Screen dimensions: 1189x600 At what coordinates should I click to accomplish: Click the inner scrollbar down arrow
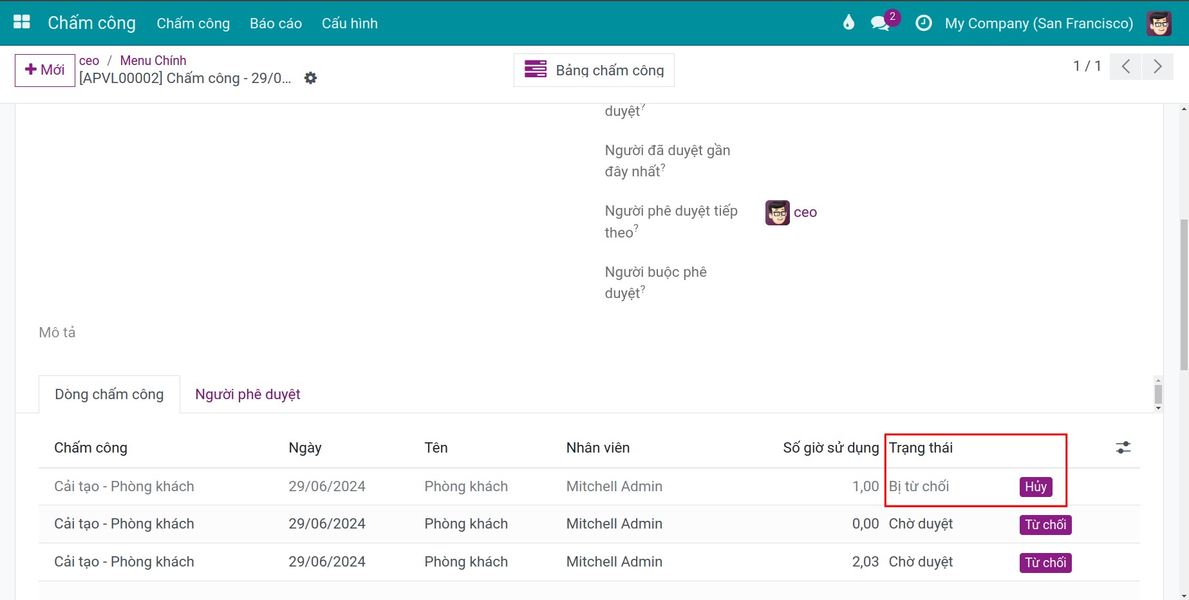click(1158, 408)
